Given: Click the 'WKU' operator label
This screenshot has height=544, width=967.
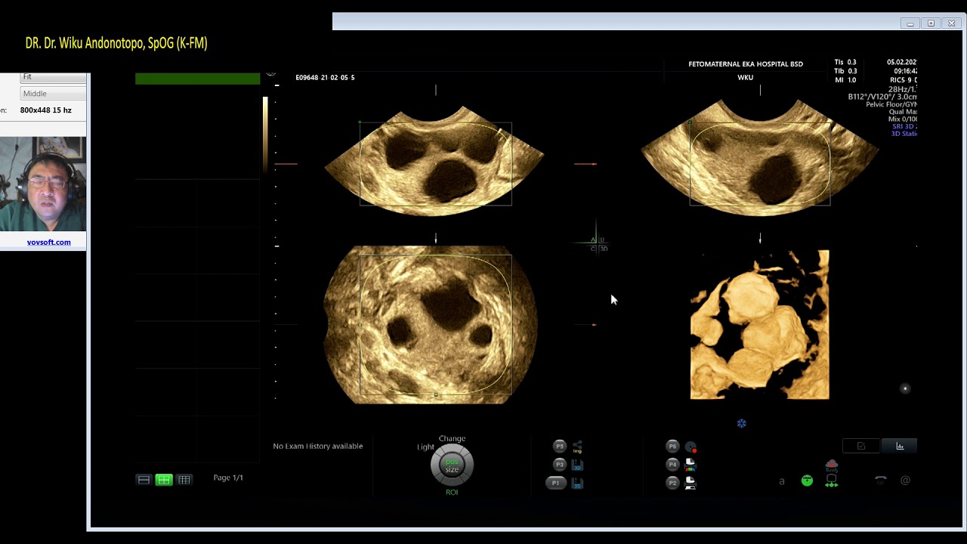Looking at the screenshot, I should click(x=746, y=78).
